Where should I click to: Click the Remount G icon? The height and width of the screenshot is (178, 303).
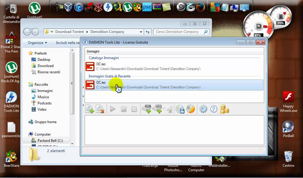tap(134, 109)
